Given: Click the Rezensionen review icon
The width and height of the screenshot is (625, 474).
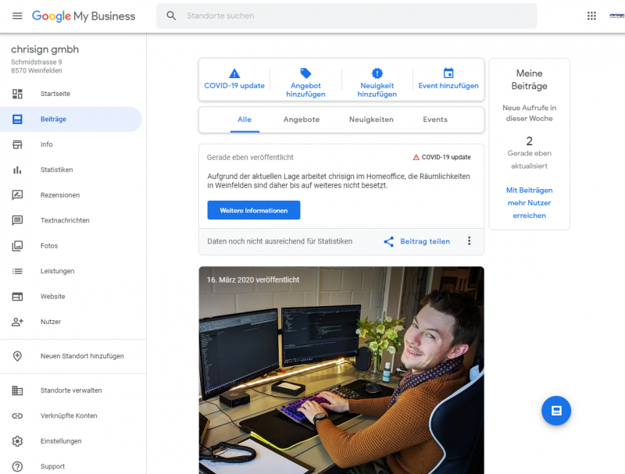Looking at the screenshot, I should pyautogui.click(x=17, y=195).
